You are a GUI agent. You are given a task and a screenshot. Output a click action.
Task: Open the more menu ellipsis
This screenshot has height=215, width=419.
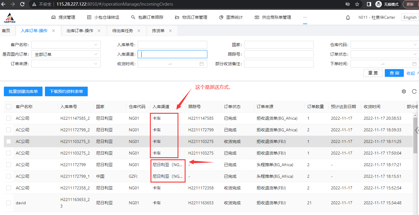click(305, 17)
